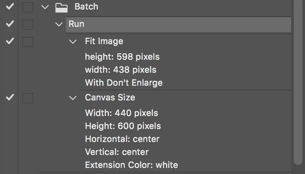Collapse the Canvas Size step details
The image size is (305, 174).
(73, 97)
